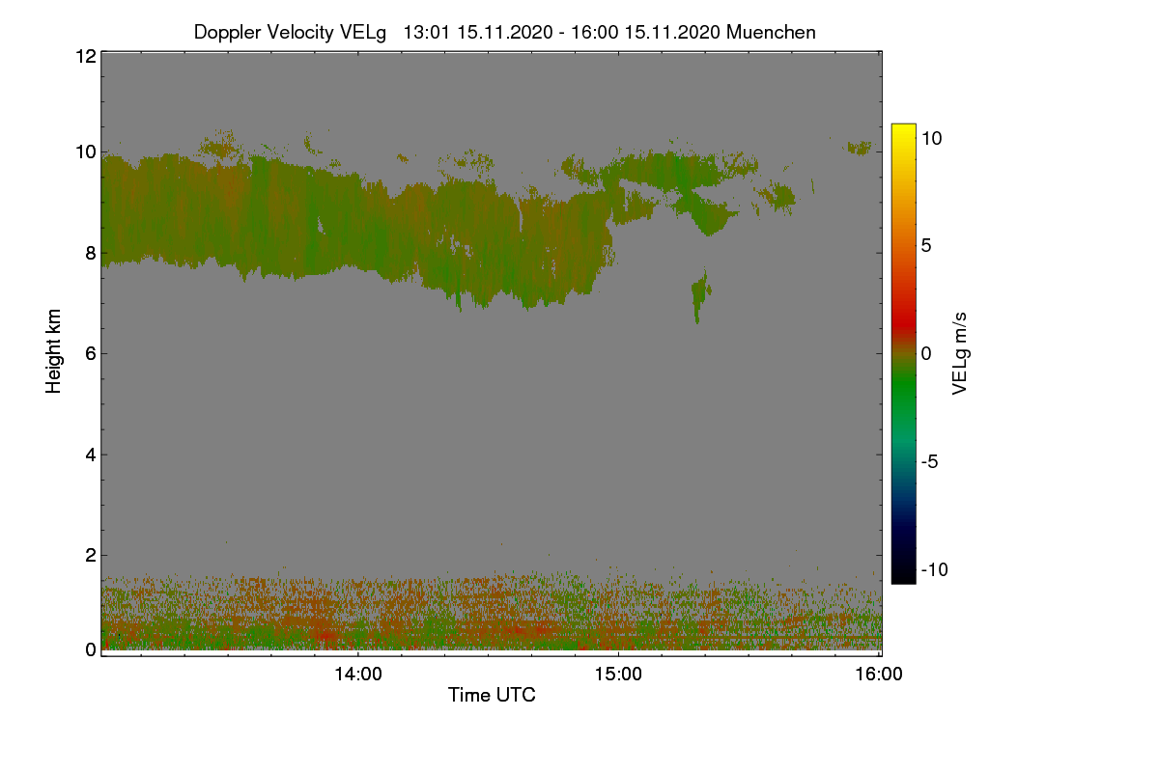Screen dimensions: 1159x772
Task: Click the height axis label '4'
Action: click(91, 454)
